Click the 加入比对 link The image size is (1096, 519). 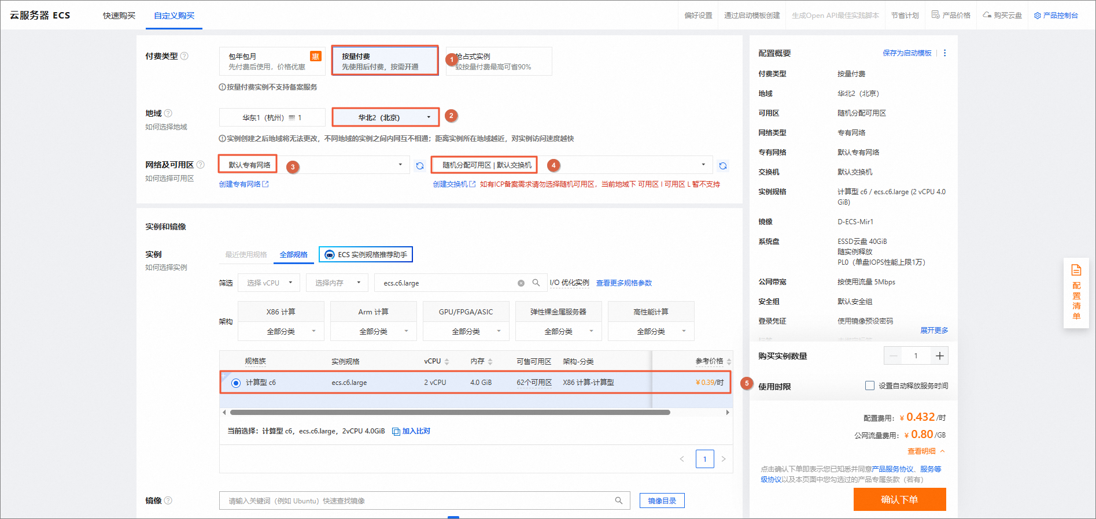(411, 431)
